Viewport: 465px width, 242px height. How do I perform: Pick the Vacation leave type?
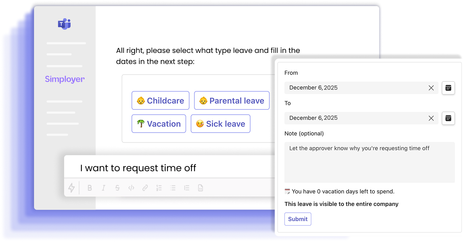click(x=159, y=124)
